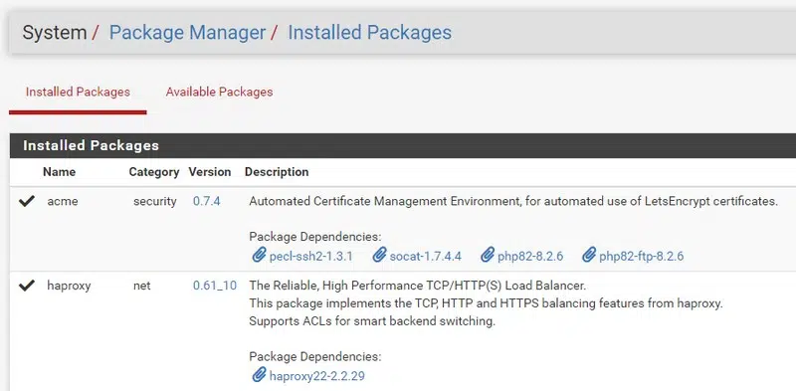Open the haproxy22-2.2.29 dependency link
The height and width of the screenshot is (391, 796).
pyautogui.click(x=317, y=376)
